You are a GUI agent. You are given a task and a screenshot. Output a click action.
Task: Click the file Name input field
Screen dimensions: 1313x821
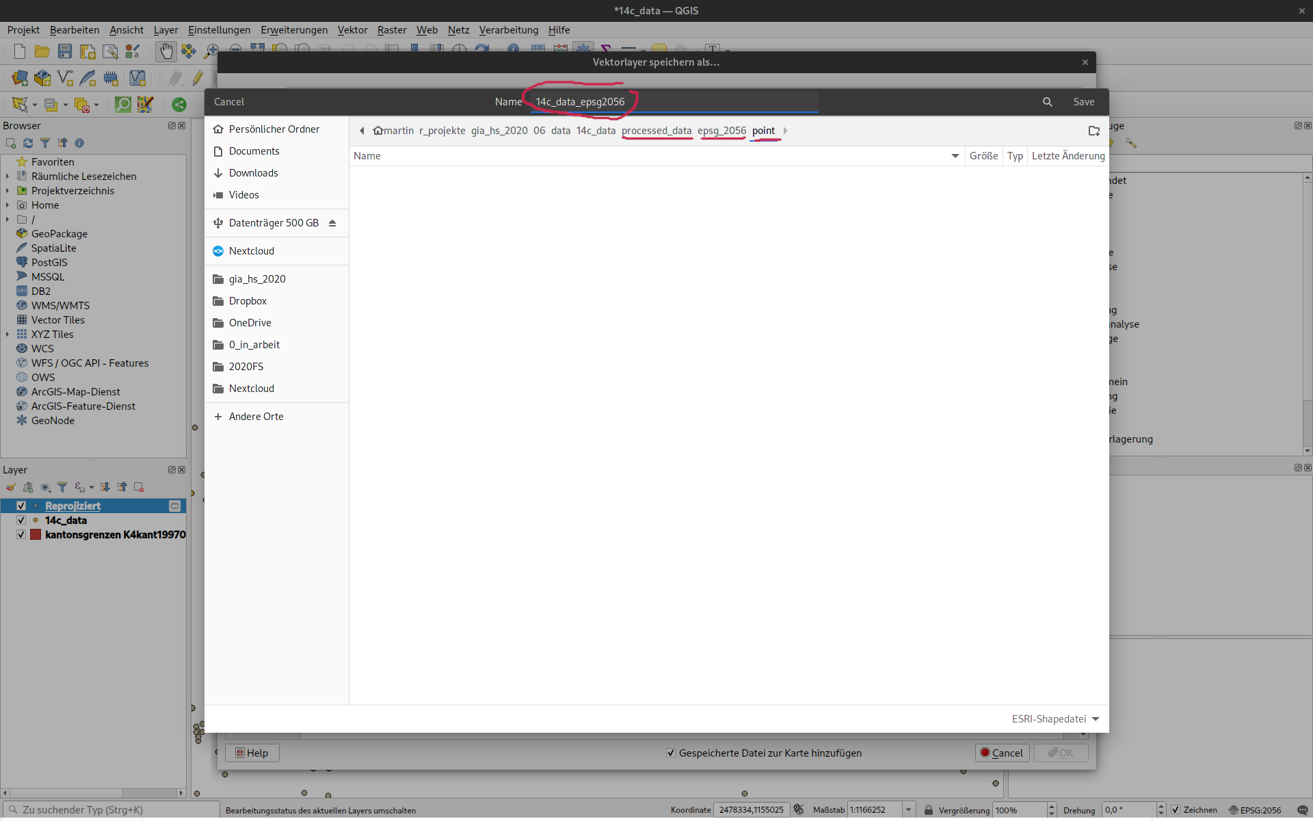[x=674, y=102]
